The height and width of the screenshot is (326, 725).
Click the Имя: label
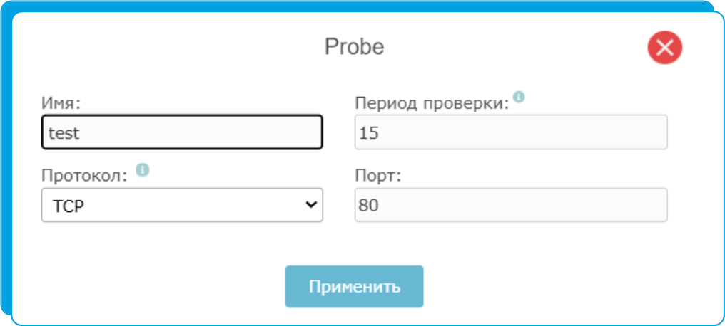(61, 103)
